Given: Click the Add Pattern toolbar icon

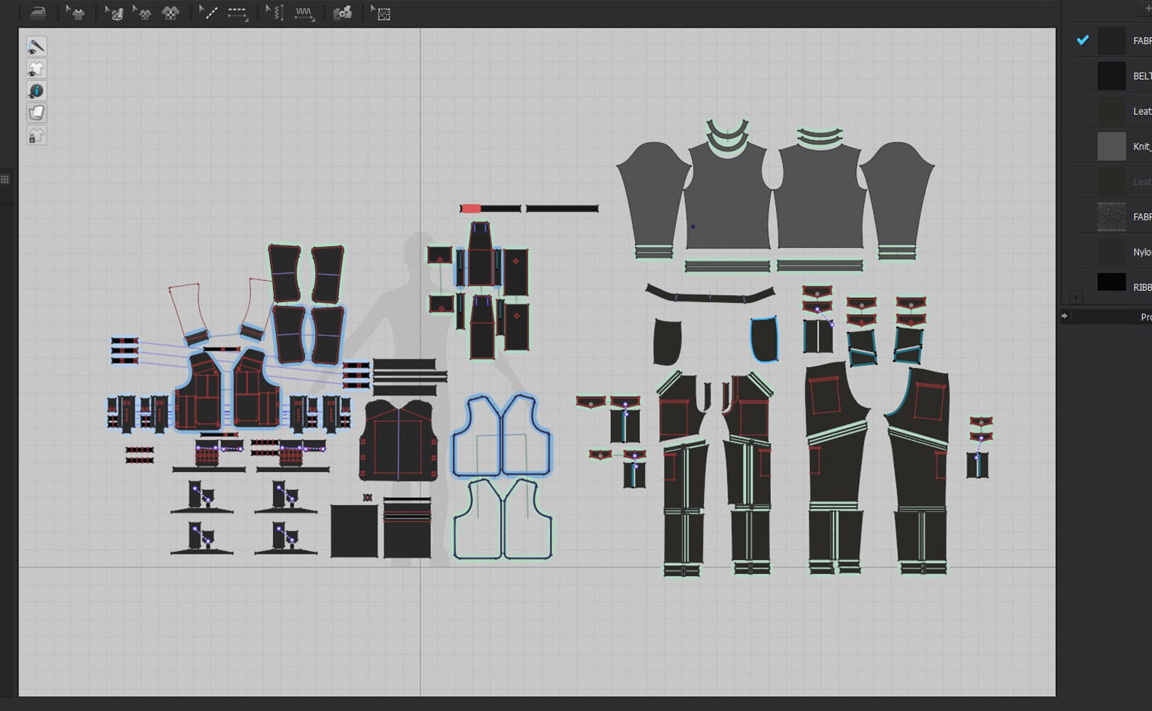Looking at the screenshot, I should [x=344, y=12].
